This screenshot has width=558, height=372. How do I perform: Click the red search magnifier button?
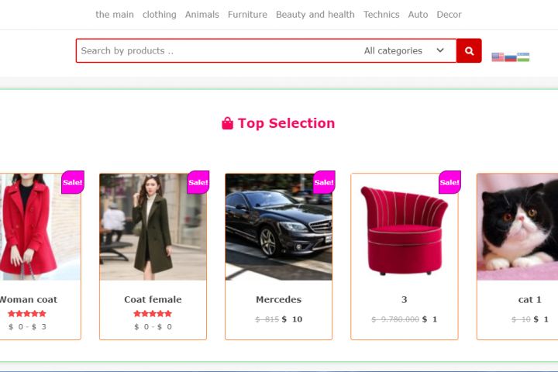[x=469, y=51]
